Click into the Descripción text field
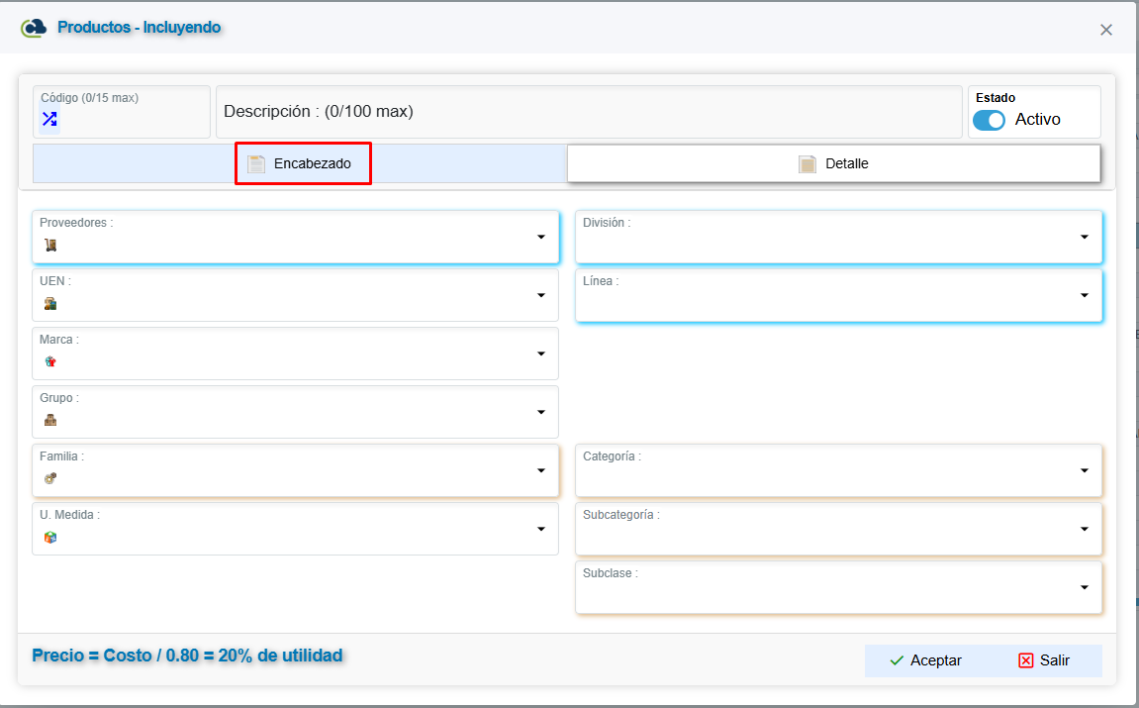 [x=589, y=112]
